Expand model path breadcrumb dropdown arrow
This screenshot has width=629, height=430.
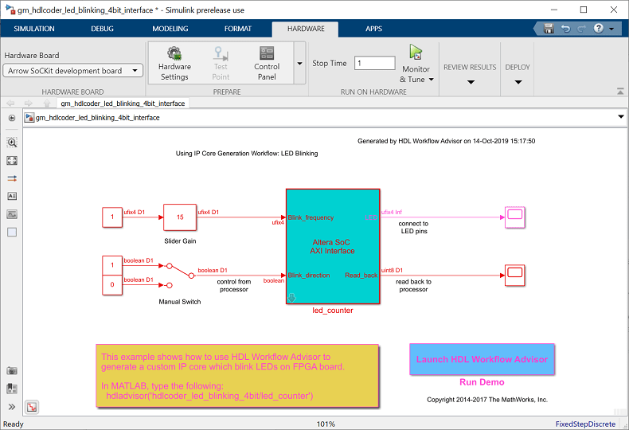coord(620,117)
